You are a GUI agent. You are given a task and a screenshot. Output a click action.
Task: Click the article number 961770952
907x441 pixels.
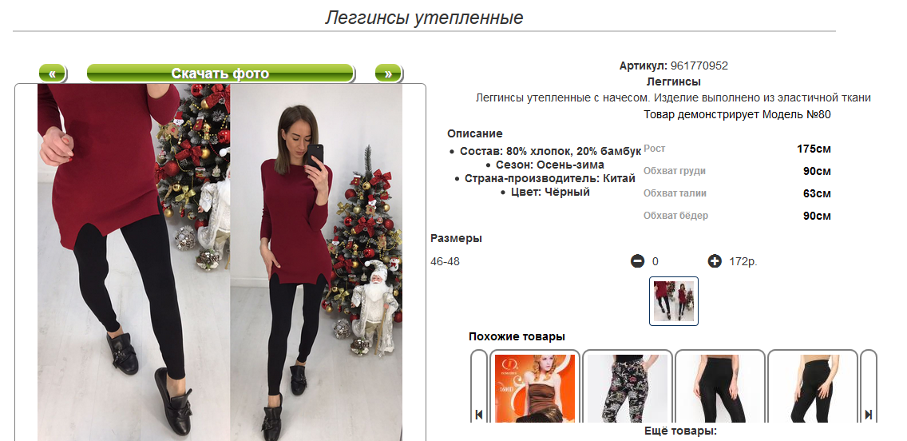(699, 66)
